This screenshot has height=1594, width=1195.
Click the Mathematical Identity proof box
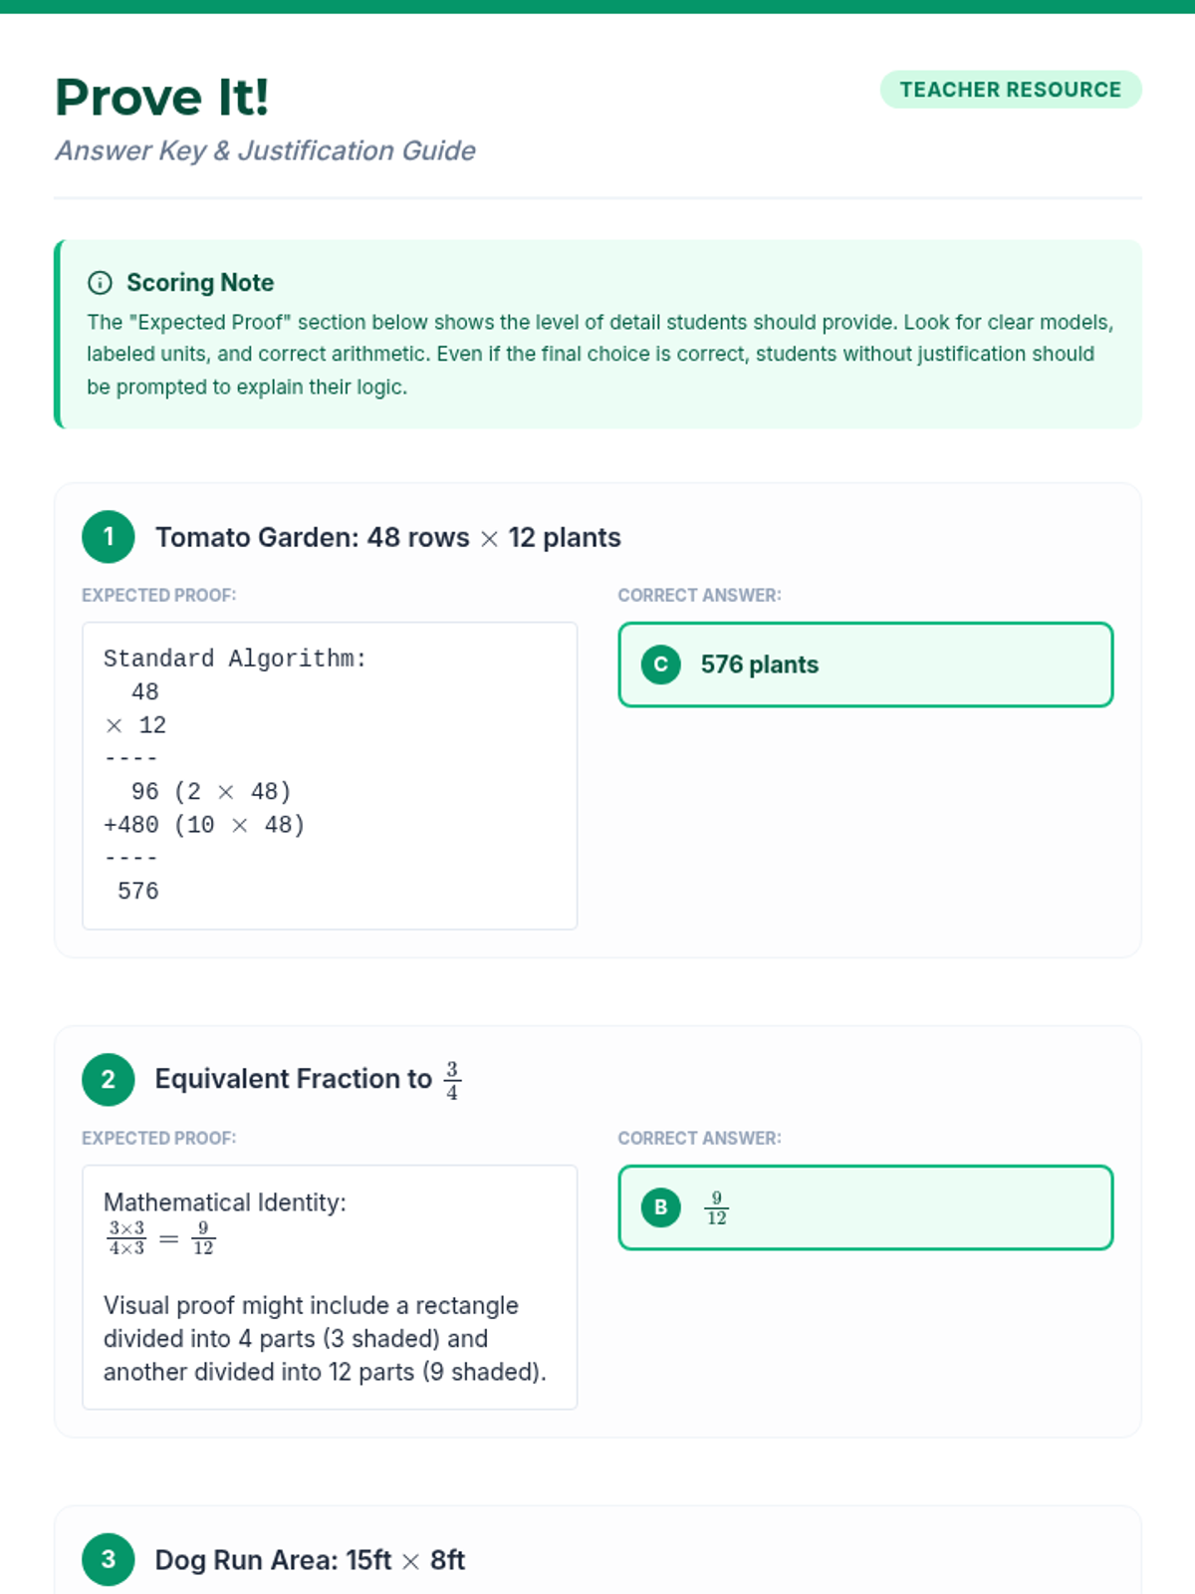click(330, 1286)
